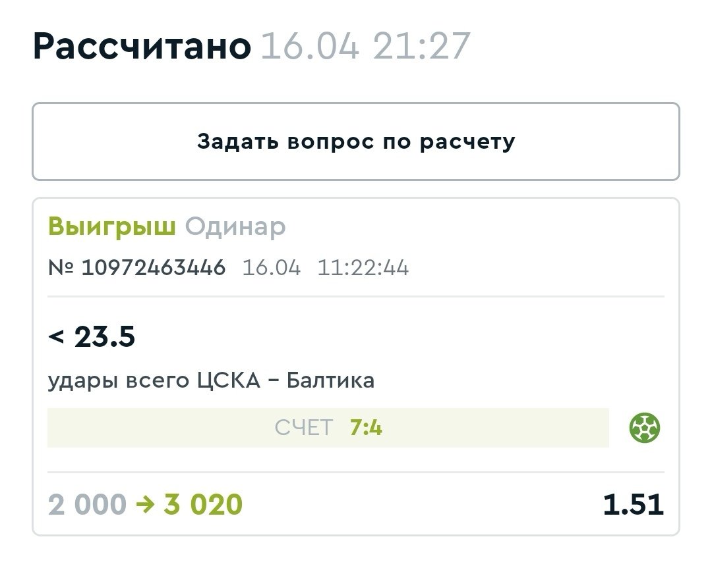Click the "Рассчитано" heading
712x568 pixels.
[x=142, y=47]
